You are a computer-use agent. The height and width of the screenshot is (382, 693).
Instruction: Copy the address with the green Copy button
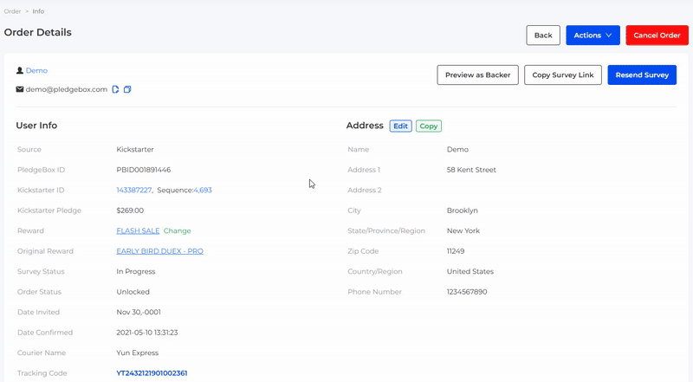(428, 126)
